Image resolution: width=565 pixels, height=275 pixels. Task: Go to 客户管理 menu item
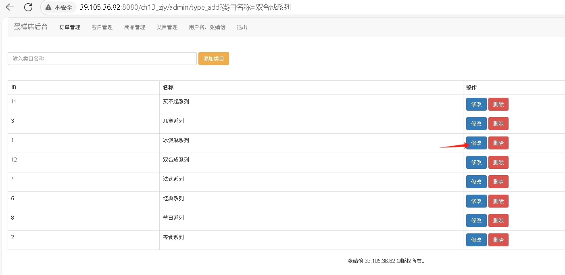point(102,27)
